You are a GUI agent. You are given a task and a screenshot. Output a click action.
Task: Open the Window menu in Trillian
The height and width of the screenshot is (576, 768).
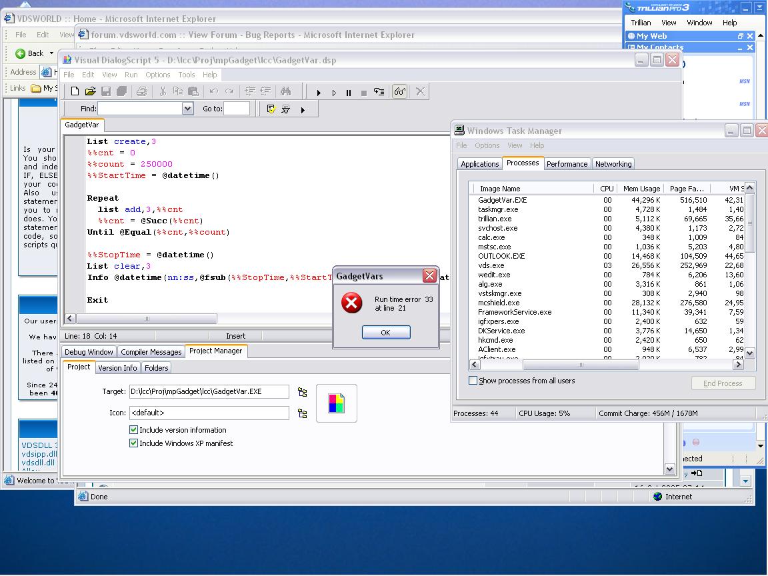point(699,23)
